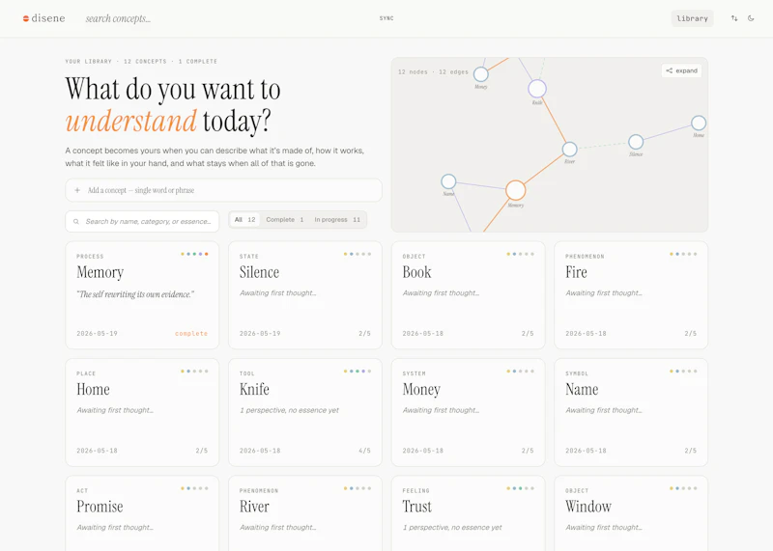This screenshot has height=551, width=773.
Task: Click the 4/5 progress on Knife card
Action: point(365,451)
